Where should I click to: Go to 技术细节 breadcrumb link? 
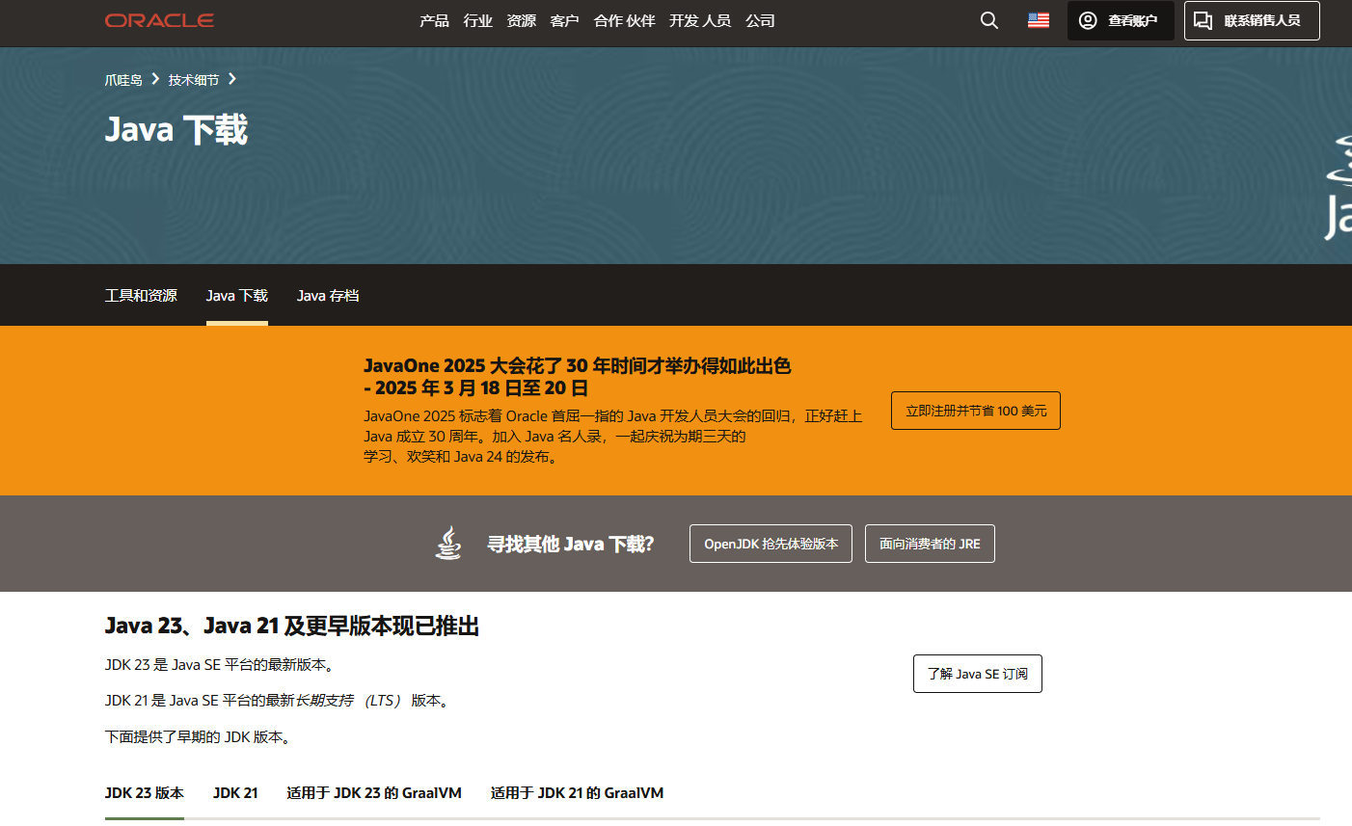tap(194, 80)
